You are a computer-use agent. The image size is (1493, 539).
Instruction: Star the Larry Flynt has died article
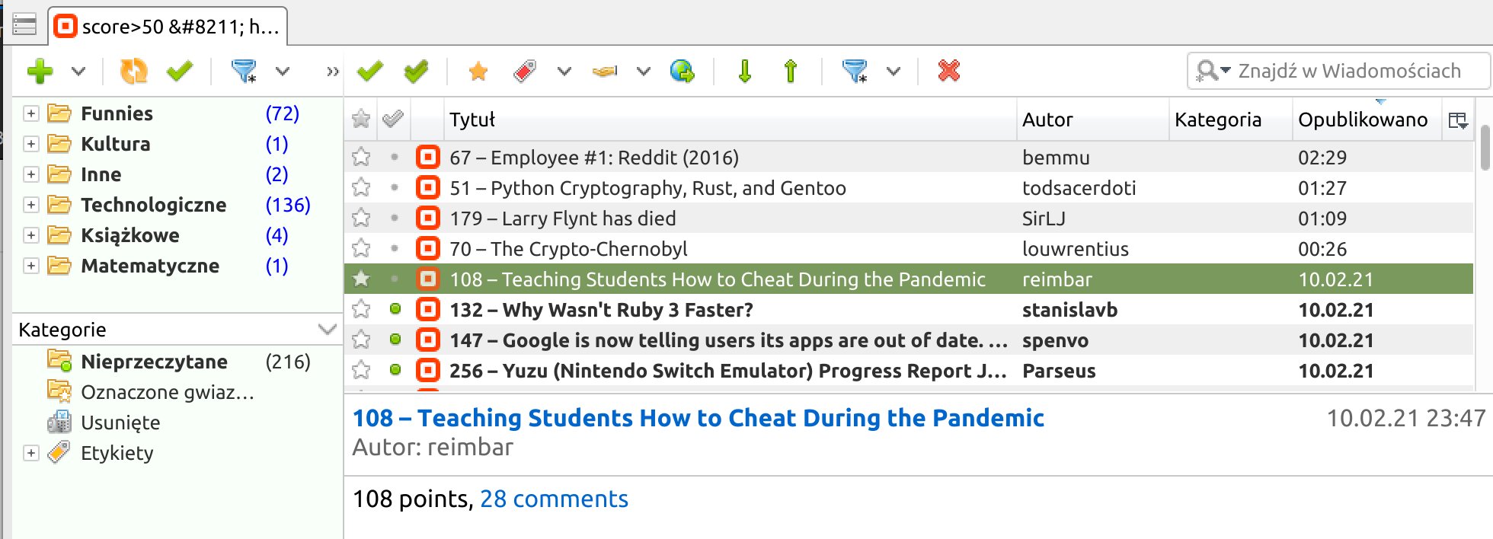361,218
